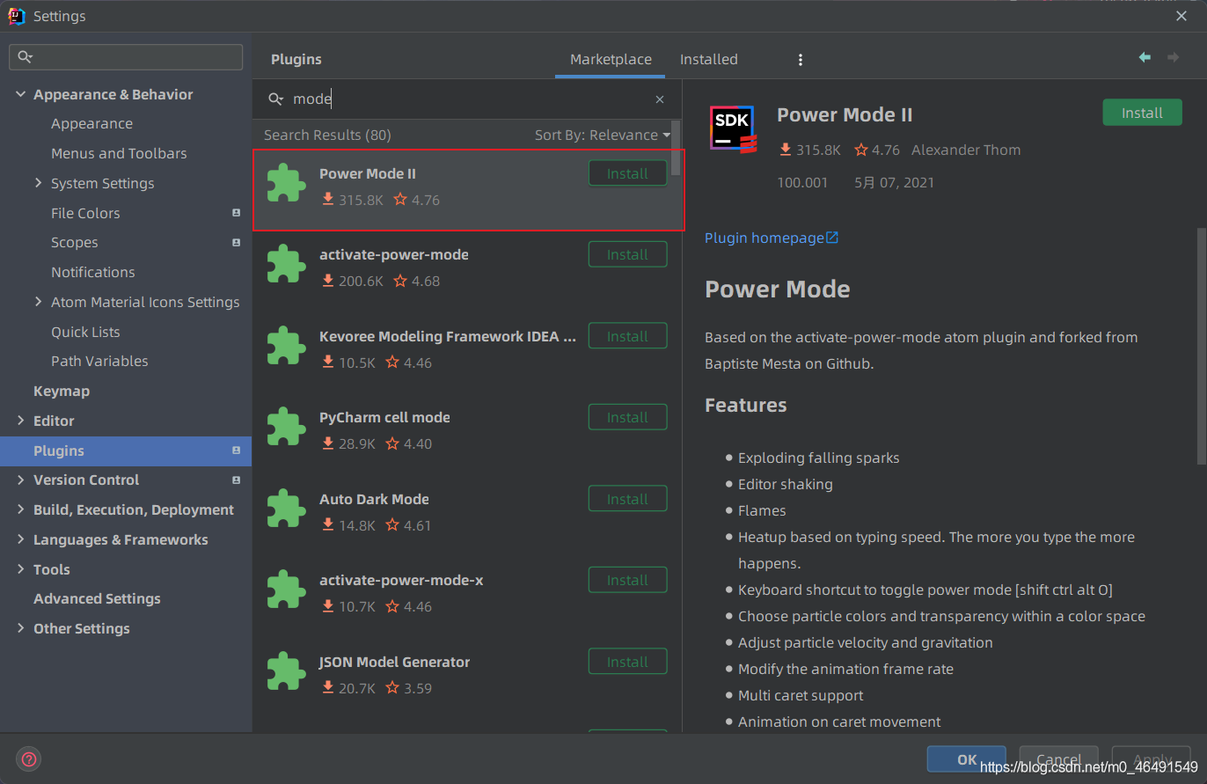Click the File Colors project-level badge icon
This screenshot has height=784, width=1207.
point(236,213)
